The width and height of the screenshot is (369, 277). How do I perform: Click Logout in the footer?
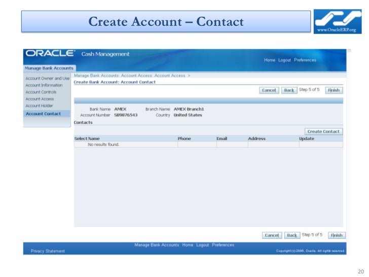[203, 245]
